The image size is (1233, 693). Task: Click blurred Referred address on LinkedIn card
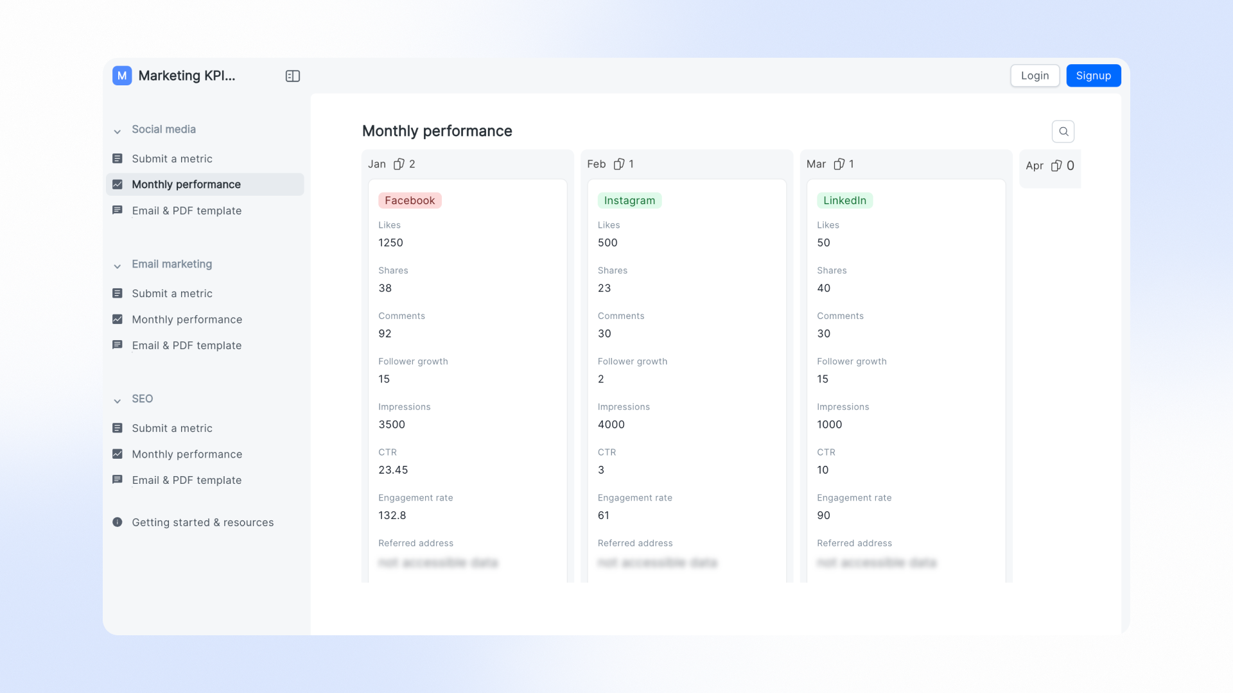click(877, 563)
